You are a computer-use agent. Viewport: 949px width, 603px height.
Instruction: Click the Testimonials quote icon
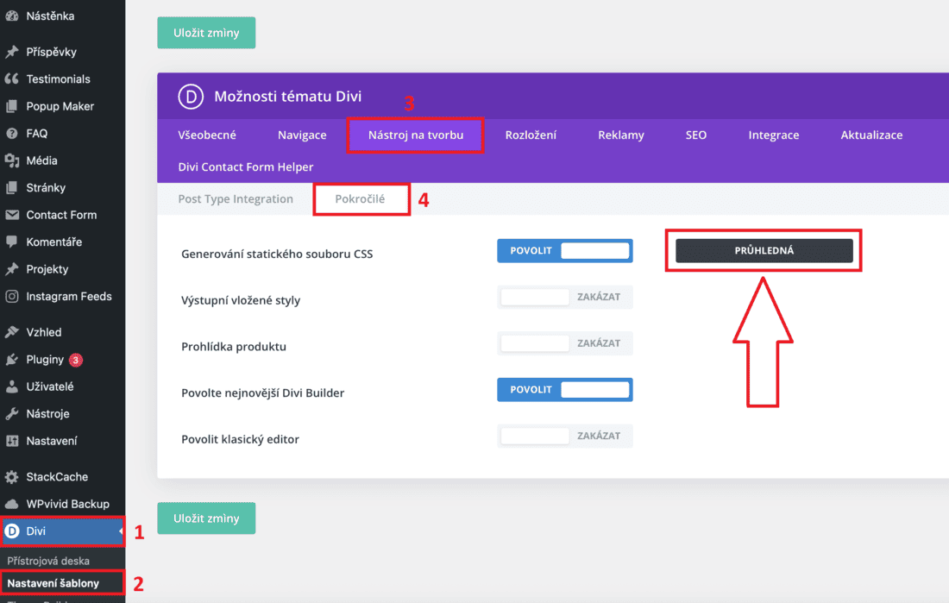click(x=12, y=79)
